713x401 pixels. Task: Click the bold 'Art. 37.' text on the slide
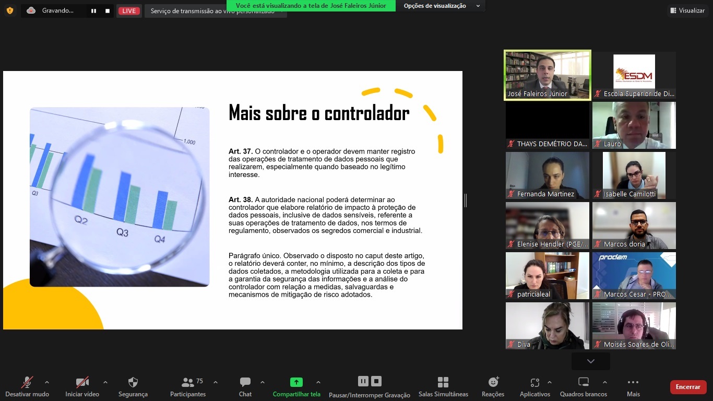[x=241, y=151]
